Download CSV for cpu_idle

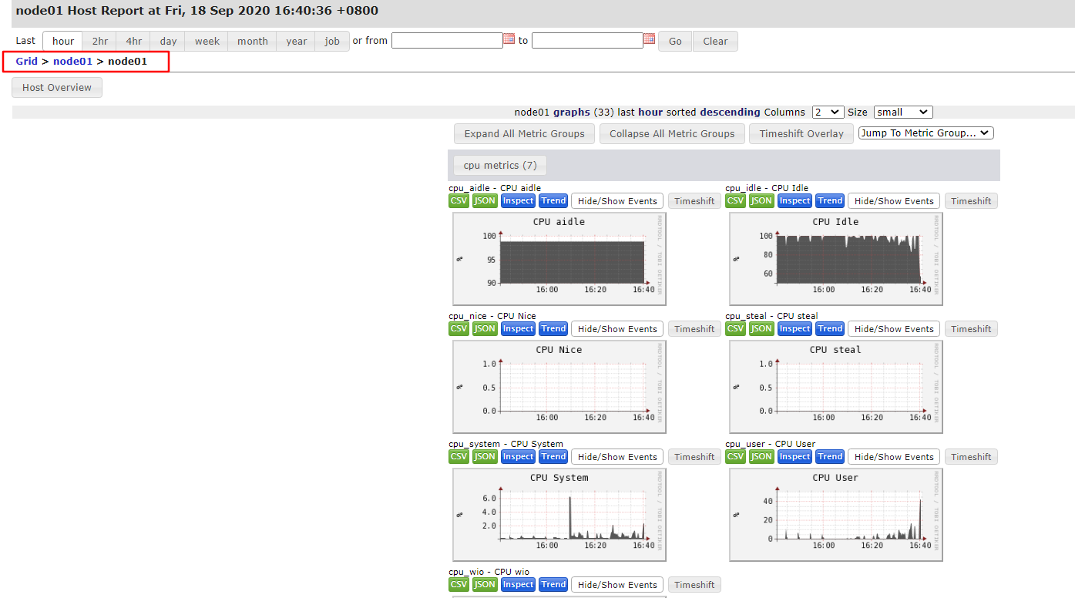tap(736, 201)
